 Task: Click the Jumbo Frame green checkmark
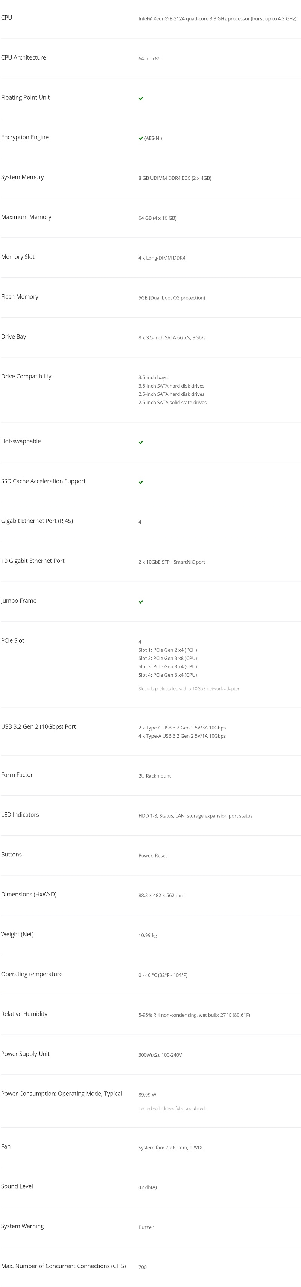tap(141, 602)
